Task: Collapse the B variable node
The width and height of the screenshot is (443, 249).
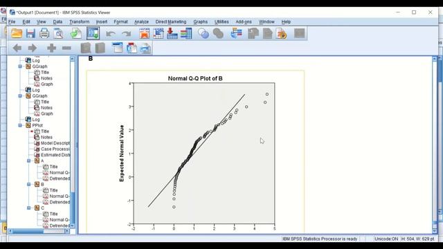Action: pyautogui.click(x=29, y=185)
